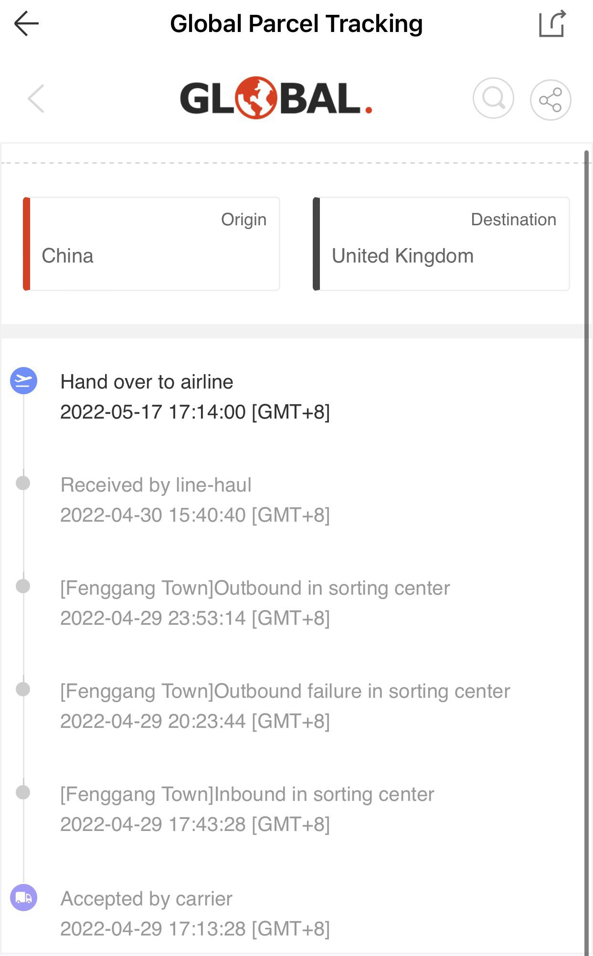Tap the back arrow beside the page title
Image resolution: width=593 pixels, height=956 pixels.
[26, 24]
